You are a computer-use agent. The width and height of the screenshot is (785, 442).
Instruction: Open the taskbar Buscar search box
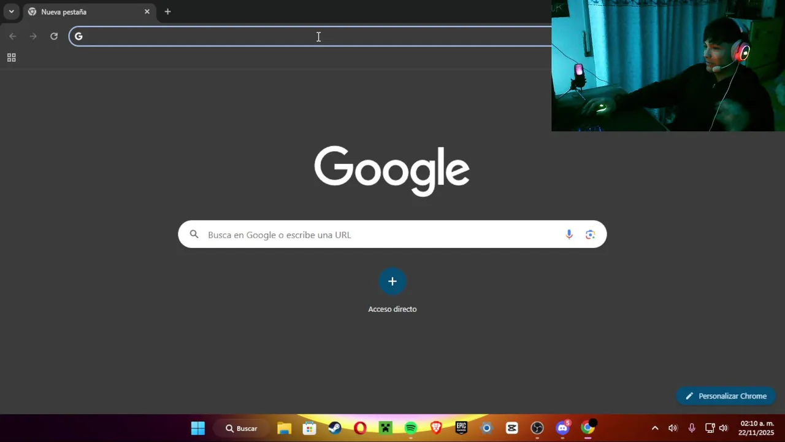pyautogui.click(x=242, y=428)
